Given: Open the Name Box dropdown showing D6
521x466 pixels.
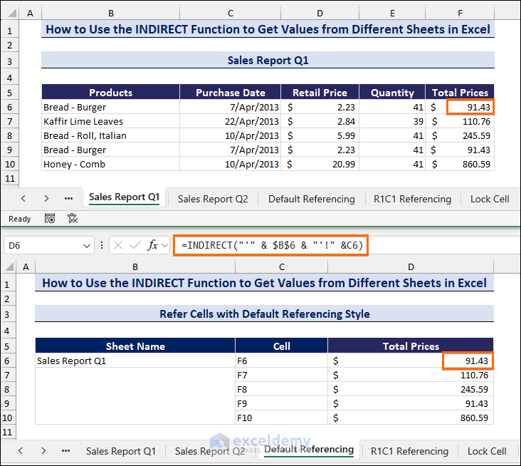Looking at the screenshot, I should pos(87,246).
